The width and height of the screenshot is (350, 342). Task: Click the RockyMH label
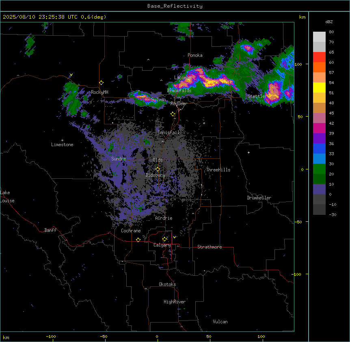[99, 92]
